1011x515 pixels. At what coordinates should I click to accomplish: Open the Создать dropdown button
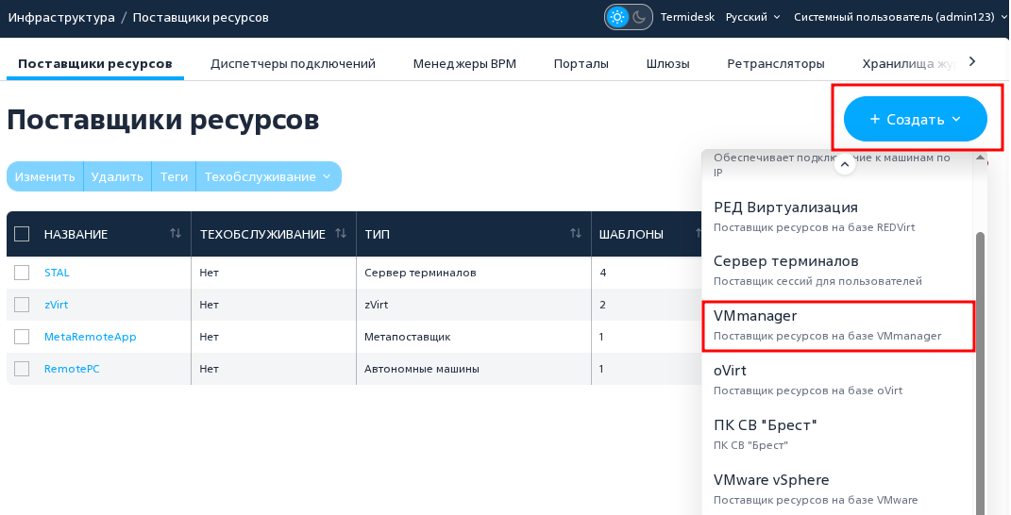coord(915,119)
